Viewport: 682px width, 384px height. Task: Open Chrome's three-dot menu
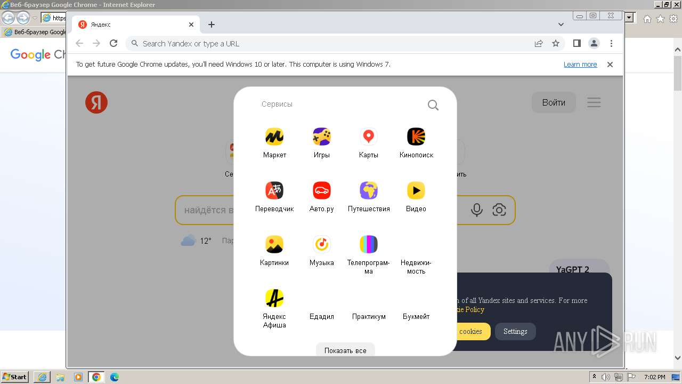611,43
